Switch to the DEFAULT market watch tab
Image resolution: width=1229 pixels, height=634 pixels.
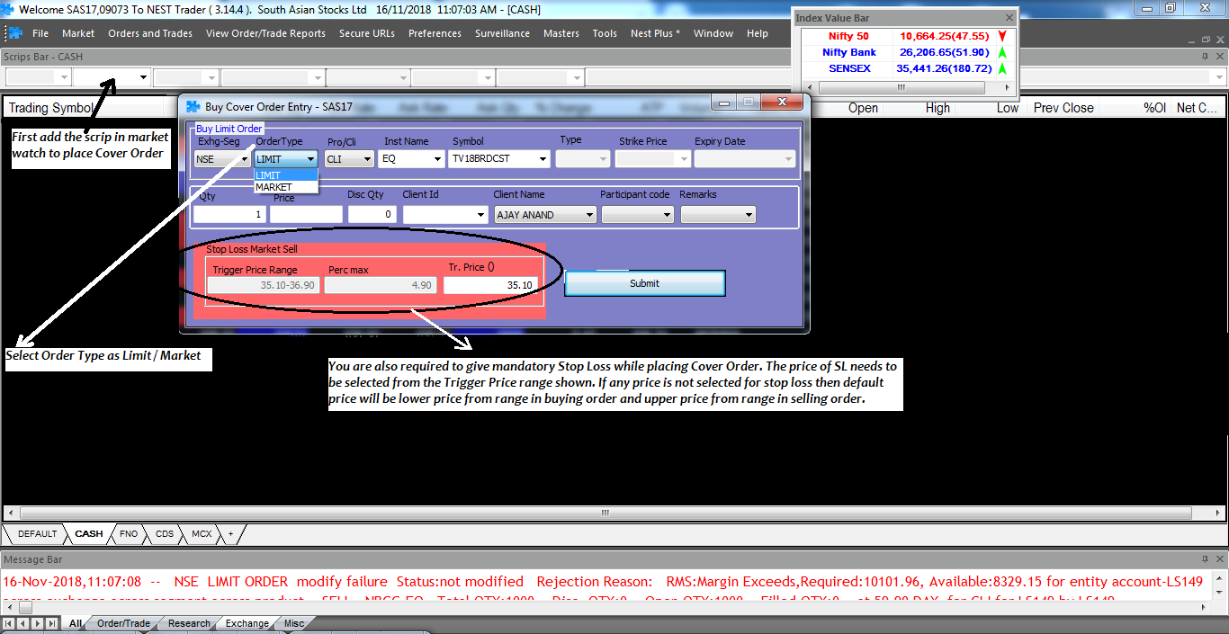point(37,533)
